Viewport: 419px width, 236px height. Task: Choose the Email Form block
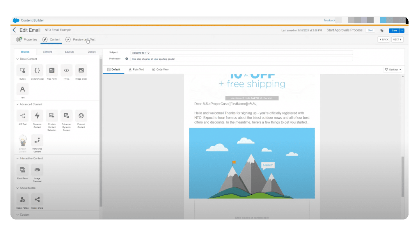click(x=23, y=170)
